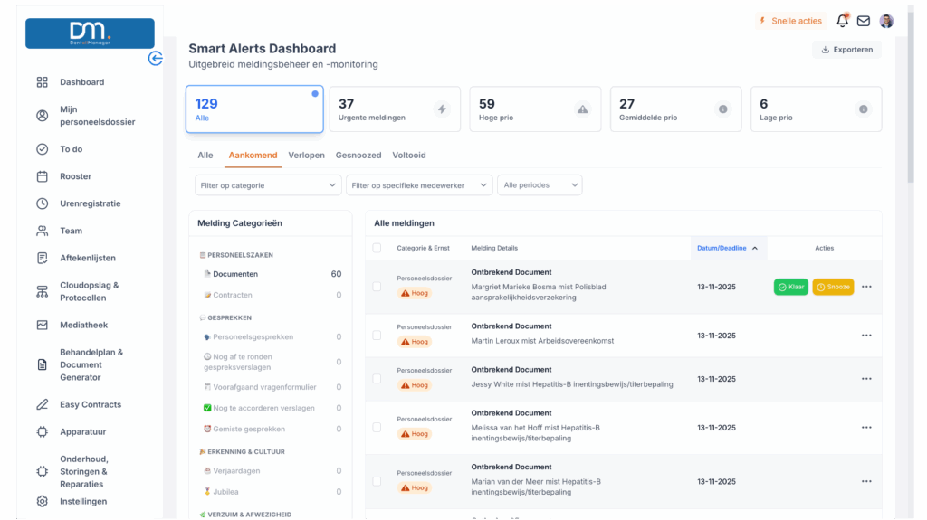
Task: Collapse the sidebar with the arrow icon
Action: pos(156,58)
